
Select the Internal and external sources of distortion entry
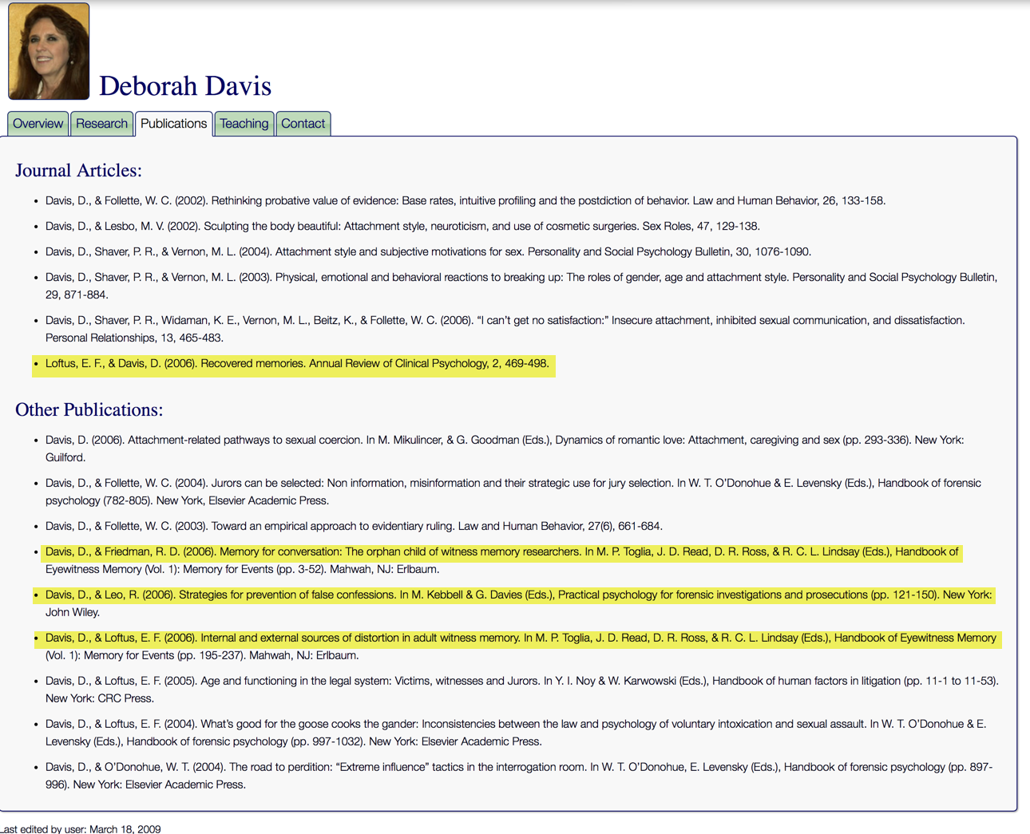[x=521, y=638]
